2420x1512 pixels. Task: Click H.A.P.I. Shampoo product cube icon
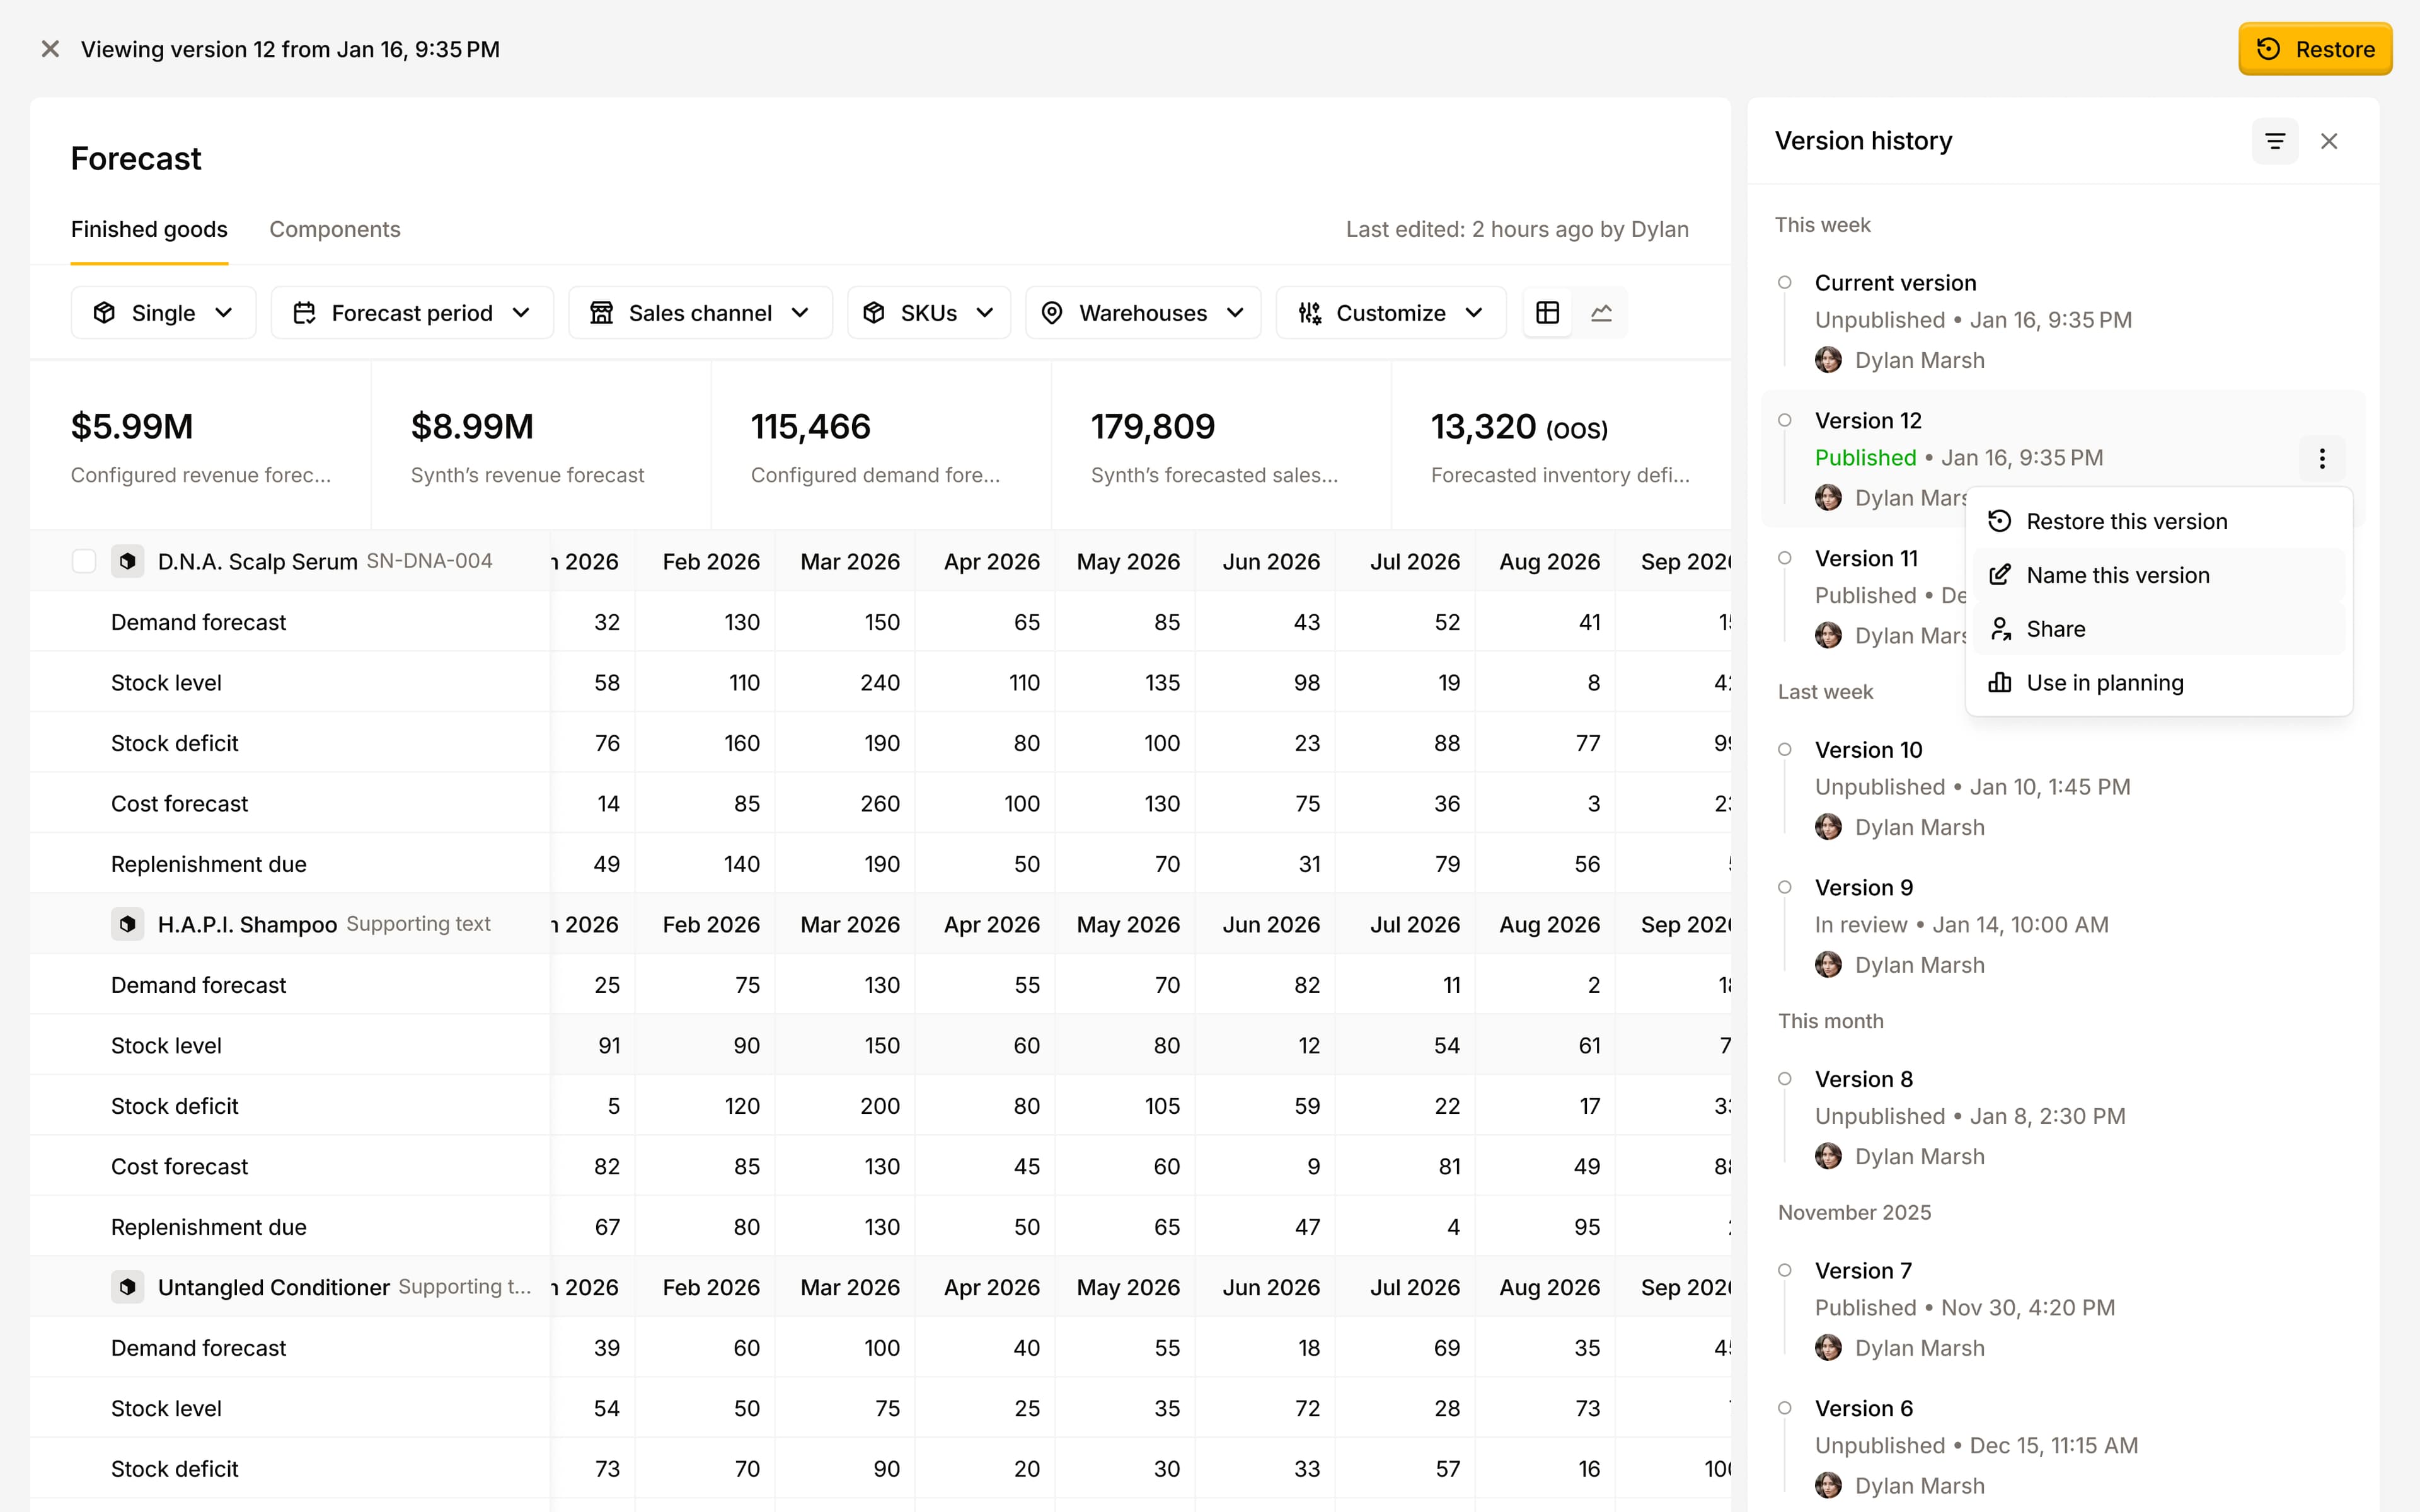[x=128, y=924]
